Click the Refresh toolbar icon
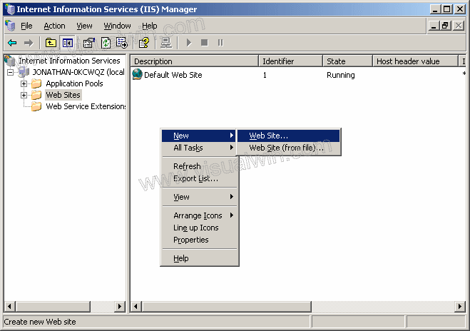The height and width of the screenshot is (331, 470). (106, 43)
